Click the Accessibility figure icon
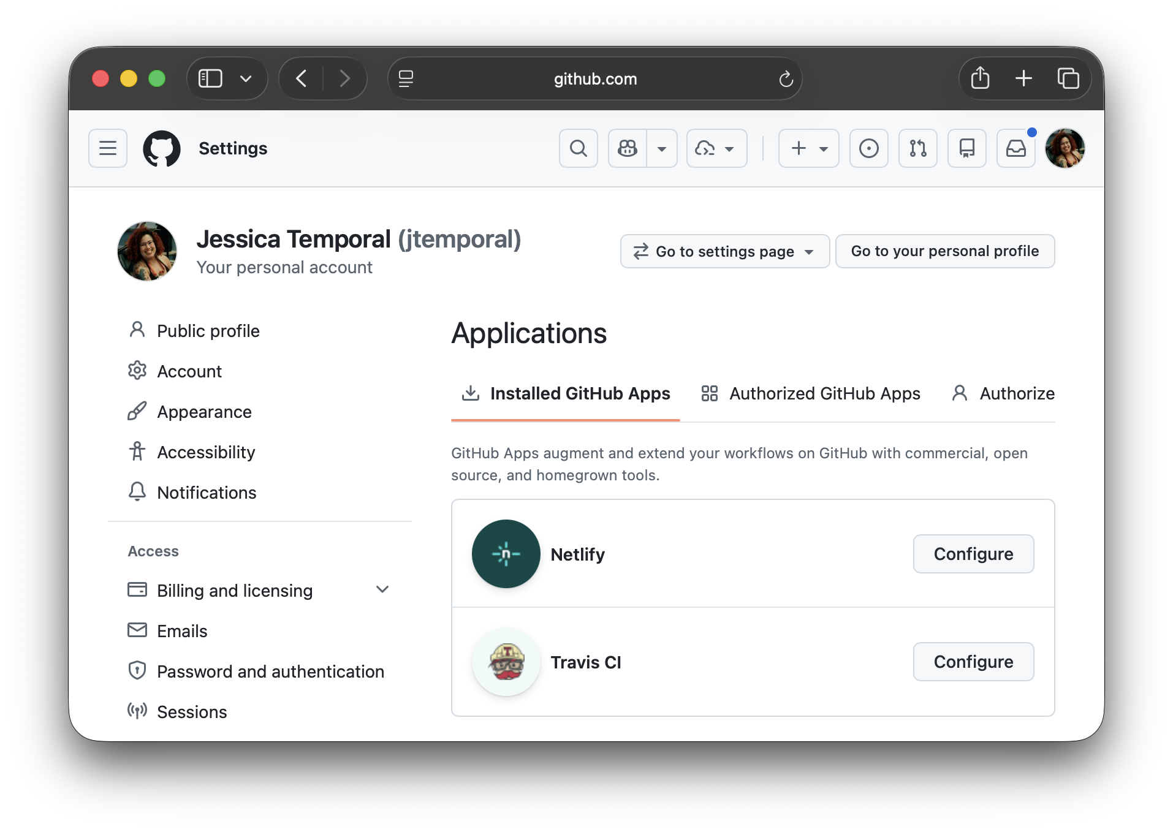This screenshot has height=832, width=1173. pos(137,451)
